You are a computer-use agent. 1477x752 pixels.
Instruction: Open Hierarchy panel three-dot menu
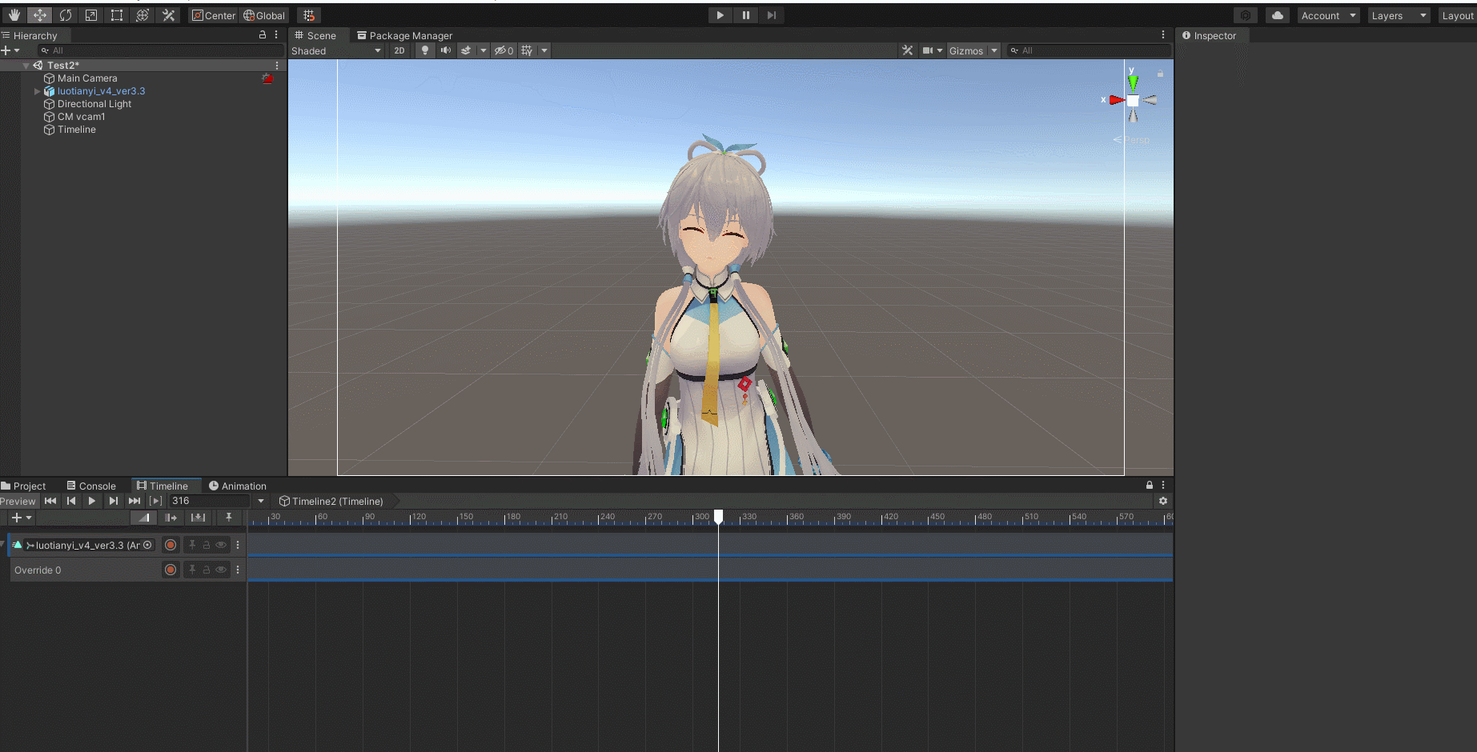[276, 35]
